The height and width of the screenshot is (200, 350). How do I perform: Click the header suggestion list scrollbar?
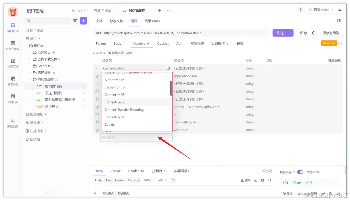click(171, 88)
